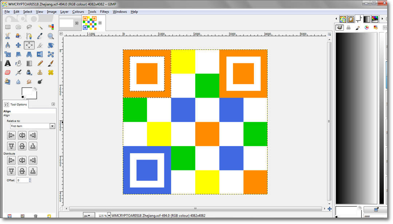Close the blank first image tab

tap(77, 23)
